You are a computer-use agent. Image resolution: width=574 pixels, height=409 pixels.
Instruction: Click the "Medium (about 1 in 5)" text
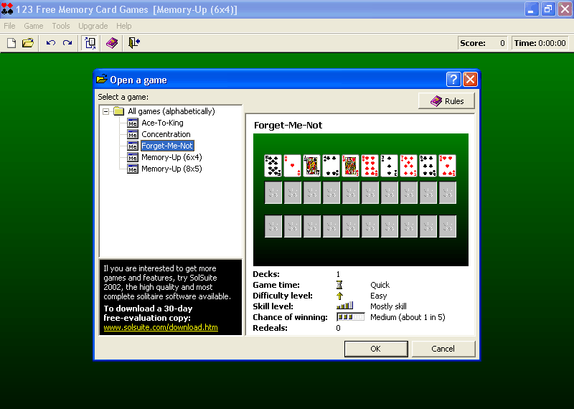408,317
